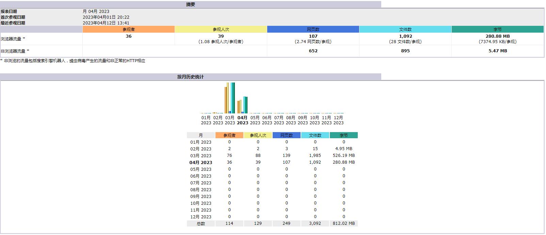Click 812.02 MB total bytes cell

point(343,223)
